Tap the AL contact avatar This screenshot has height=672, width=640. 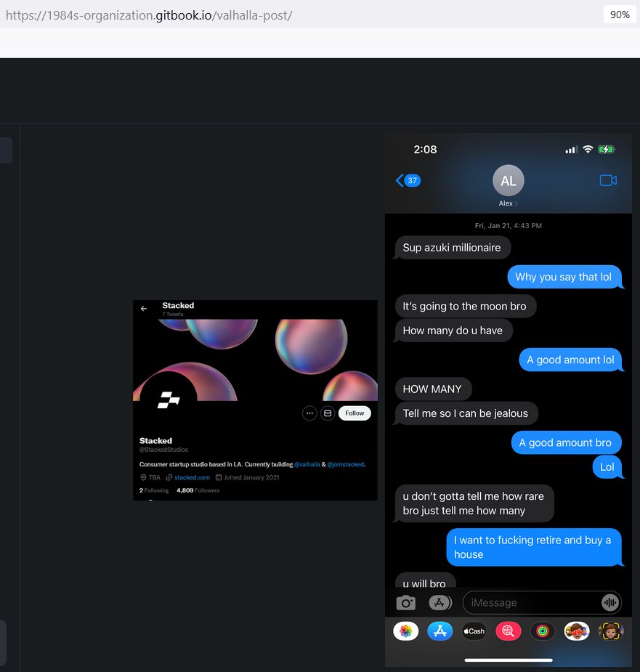508,180
